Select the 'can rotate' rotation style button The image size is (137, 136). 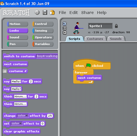65,24
